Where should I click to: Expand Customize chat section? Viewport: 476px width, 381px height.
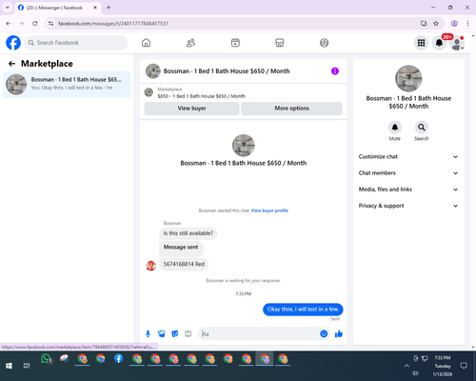point(408,156)
